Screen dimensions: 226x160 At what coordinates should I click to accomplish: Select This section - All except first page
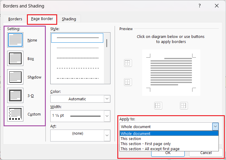click(x=169, y=149)
